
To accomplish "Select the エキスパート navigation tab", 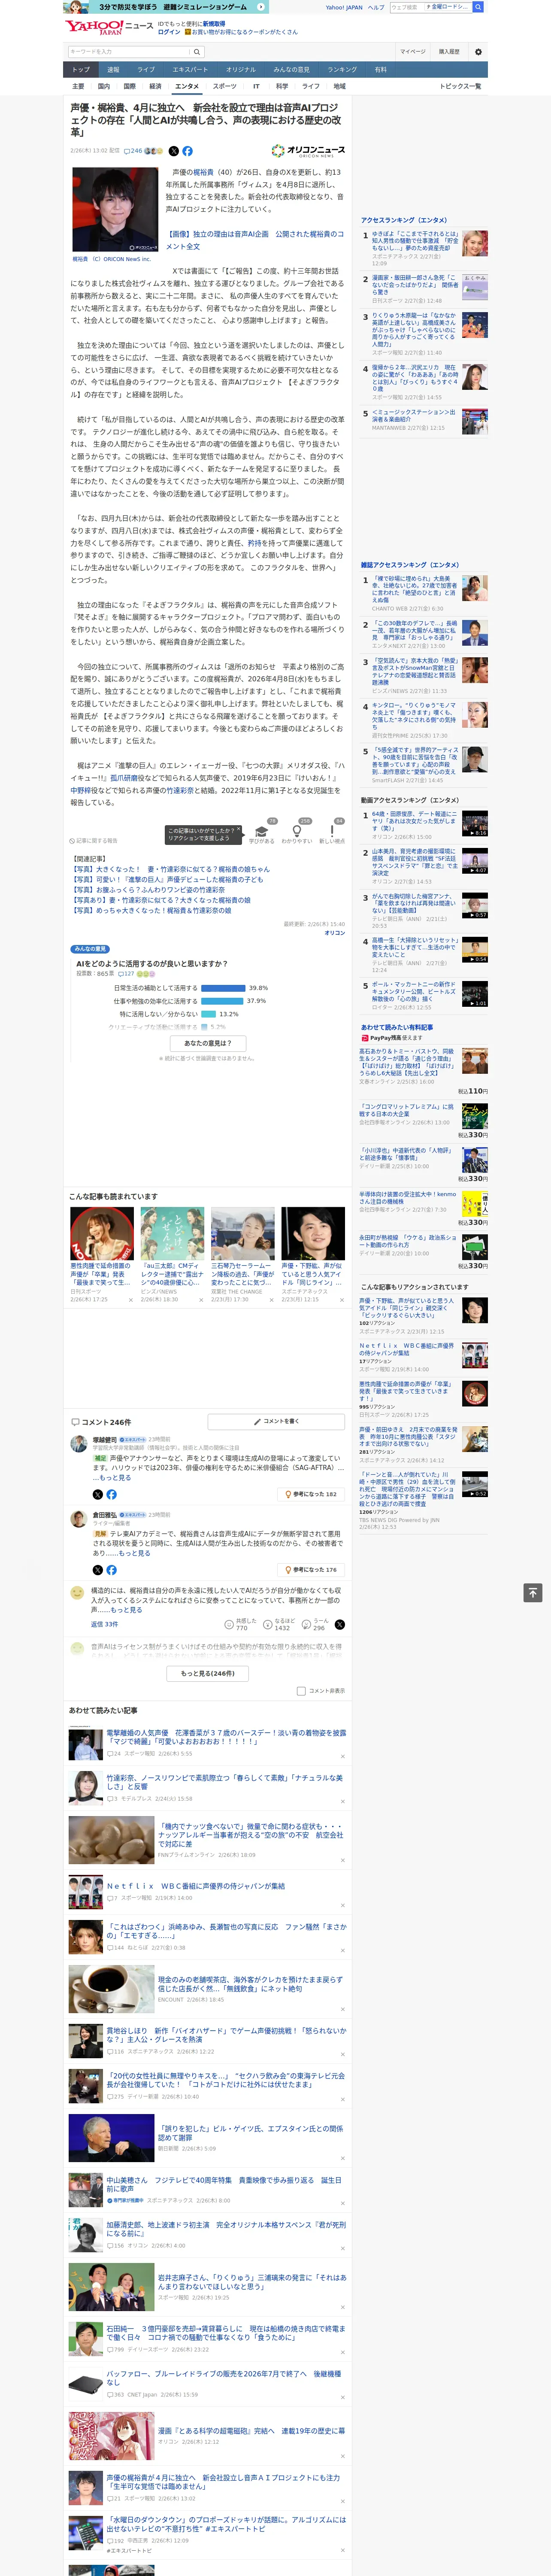I will (x=190, y=70).
